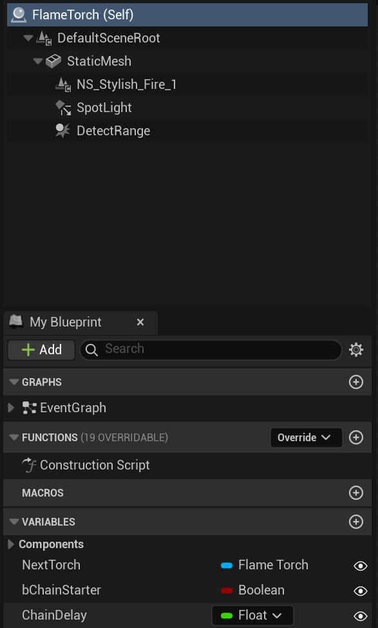Add new graph with plus icon
The image size is (378, 628).
click(356, 382)
